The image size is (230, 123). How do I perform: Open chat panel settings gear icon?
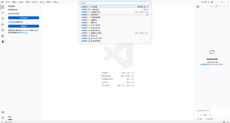(216, 6)
